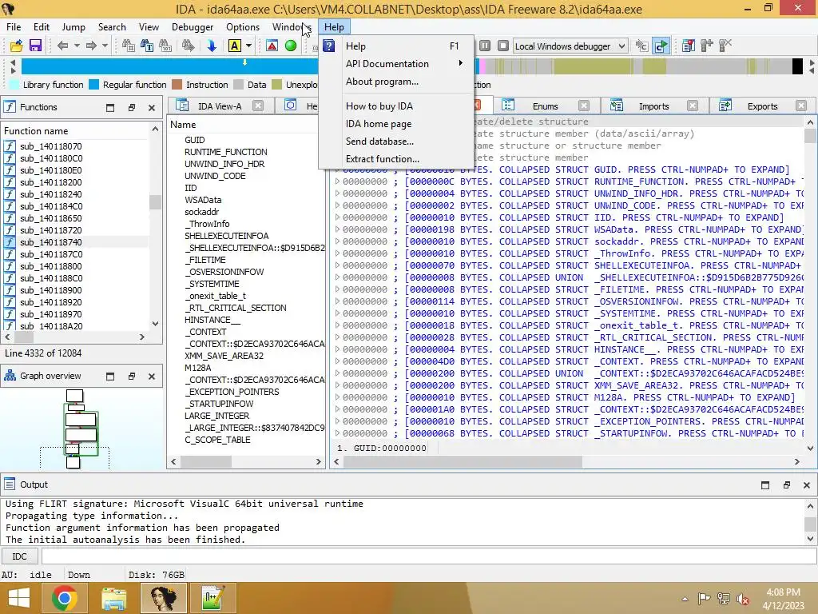Click the blue down arrow jump icon
The height and width of the screenshot is (614, 818).
211,46
